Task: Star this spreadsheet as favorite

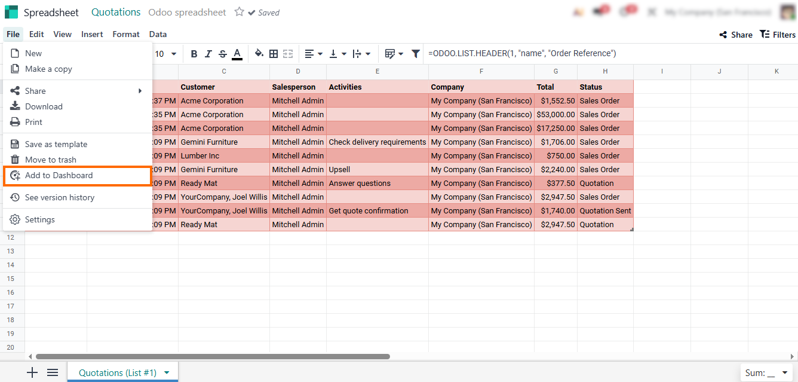Action: 240,12
